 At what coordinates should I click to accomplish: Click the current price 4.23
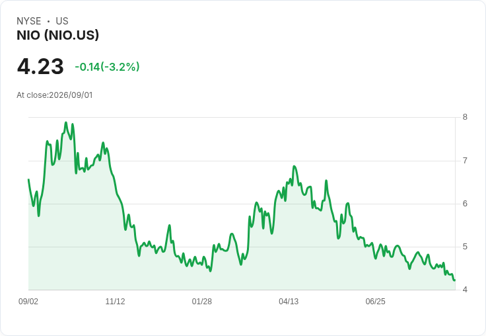(40, 66)
